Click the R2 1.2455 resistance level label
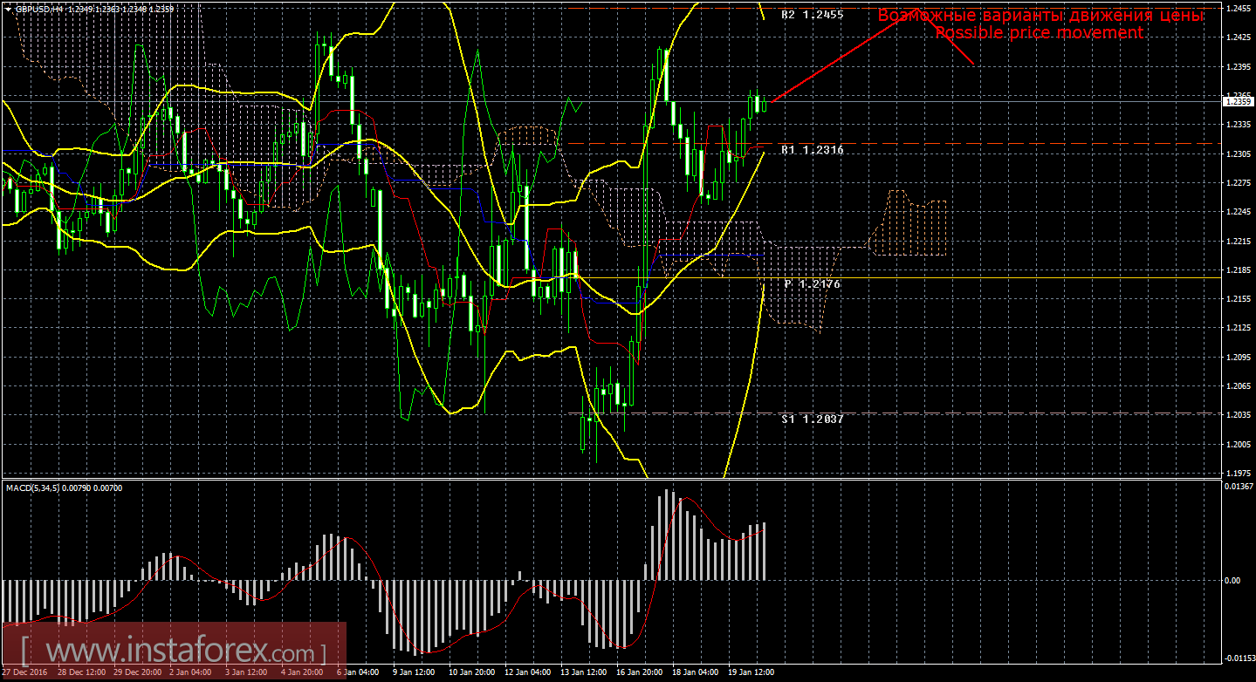This screenshot has width=1256, height=682. (x=812, y=15)
